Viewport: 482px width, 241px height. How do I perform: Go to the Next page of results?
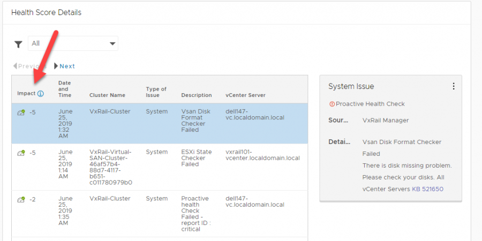click(x=67, y=66)
